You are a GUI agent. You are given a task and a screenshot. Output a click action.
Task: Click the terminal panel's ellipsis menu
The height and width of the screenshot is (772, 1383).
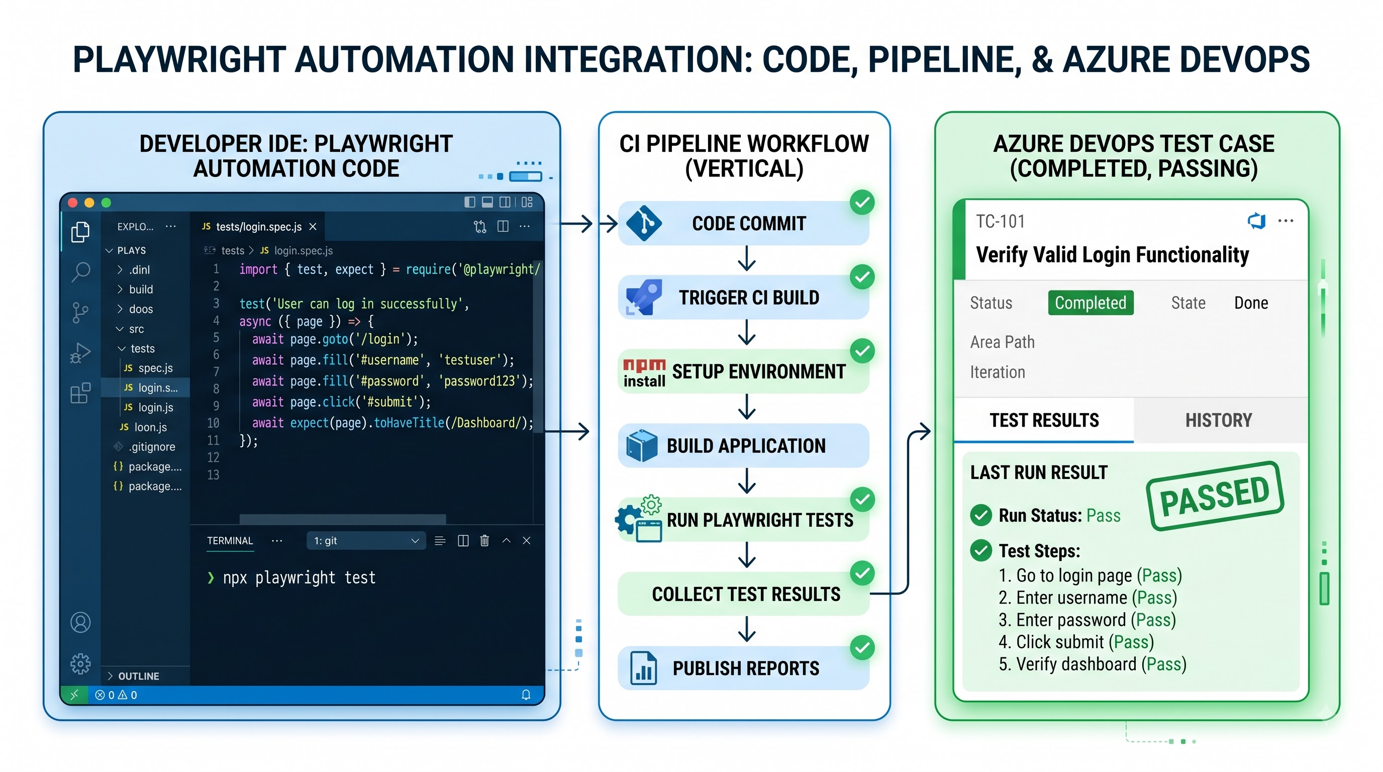click(x=277, y=541)
